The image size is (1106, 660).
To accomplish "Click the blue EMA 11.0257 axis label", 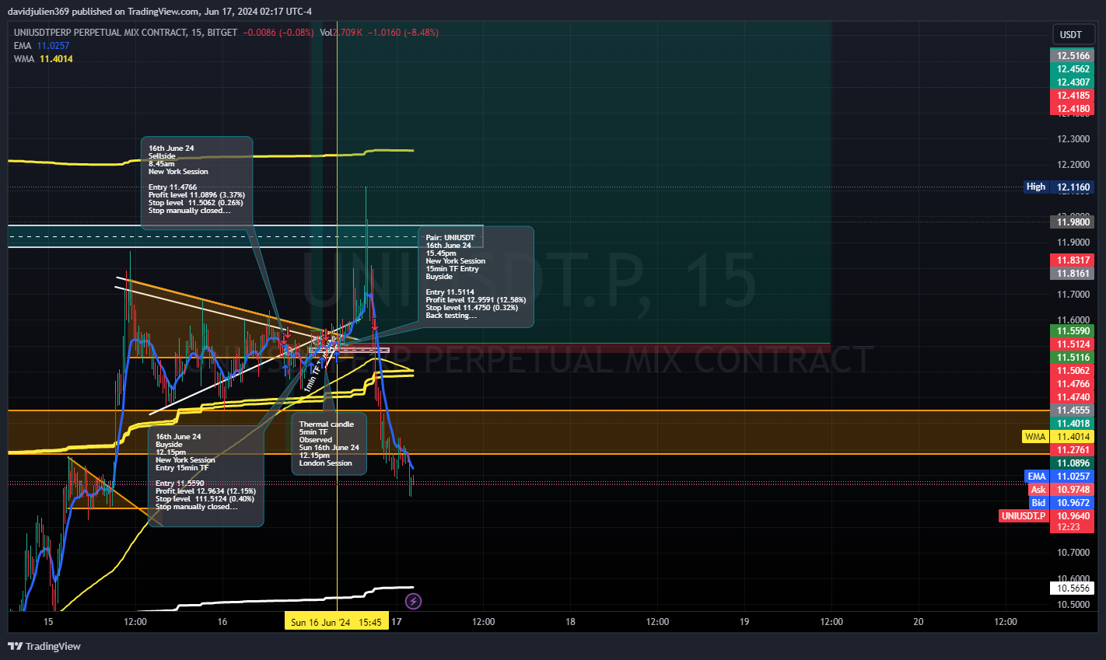I will tap(1059, 477).
